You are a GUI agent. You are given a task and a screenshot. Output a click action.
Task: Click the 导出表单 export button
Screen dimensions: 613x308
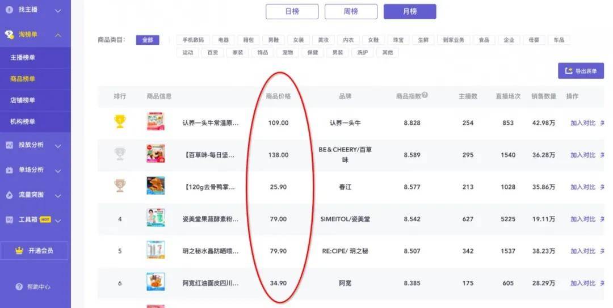581,71
